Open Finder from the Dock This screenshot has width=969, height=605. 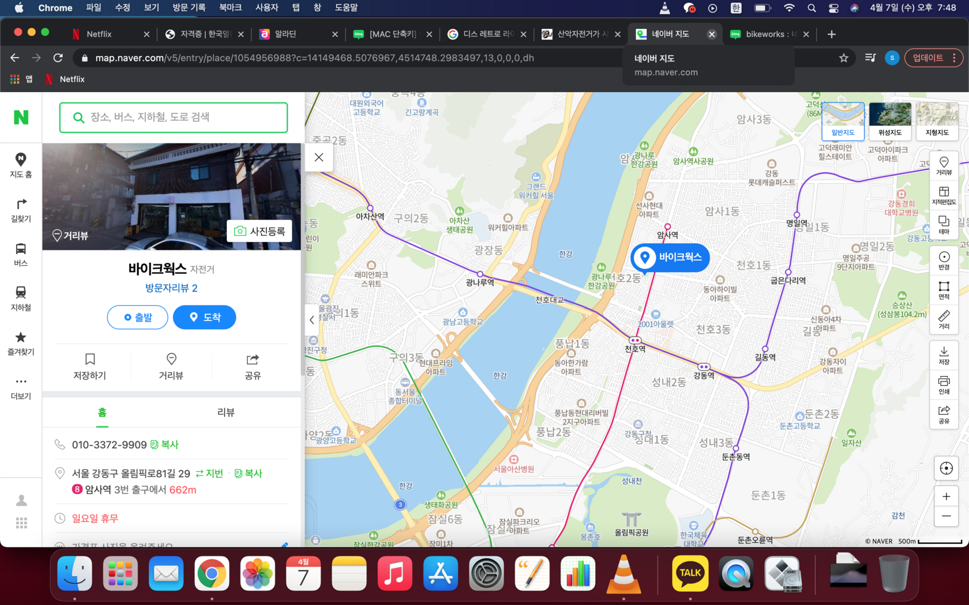point(75,573)
